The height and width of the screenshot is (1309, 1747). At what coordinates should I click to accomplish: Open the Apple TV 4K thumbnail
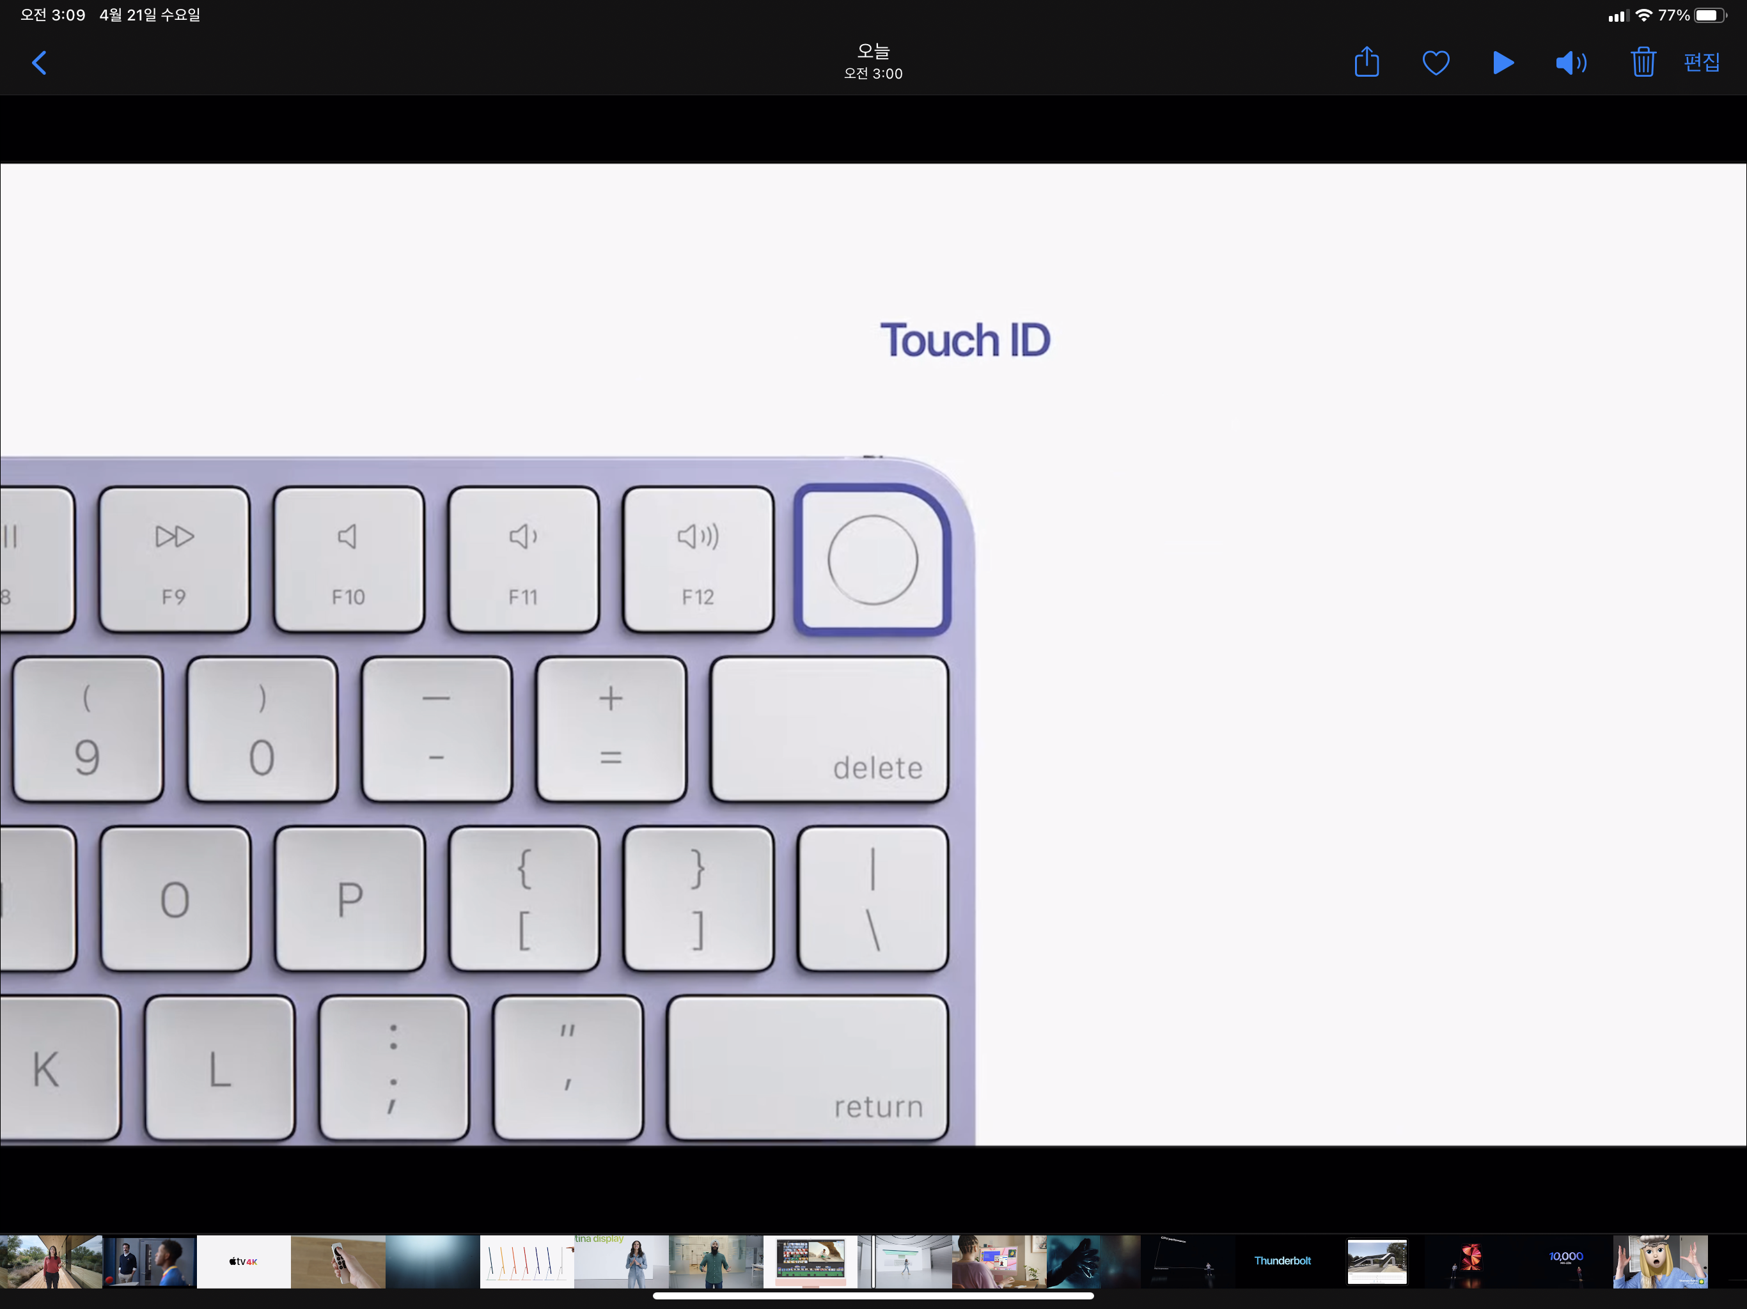point(243,1261)
